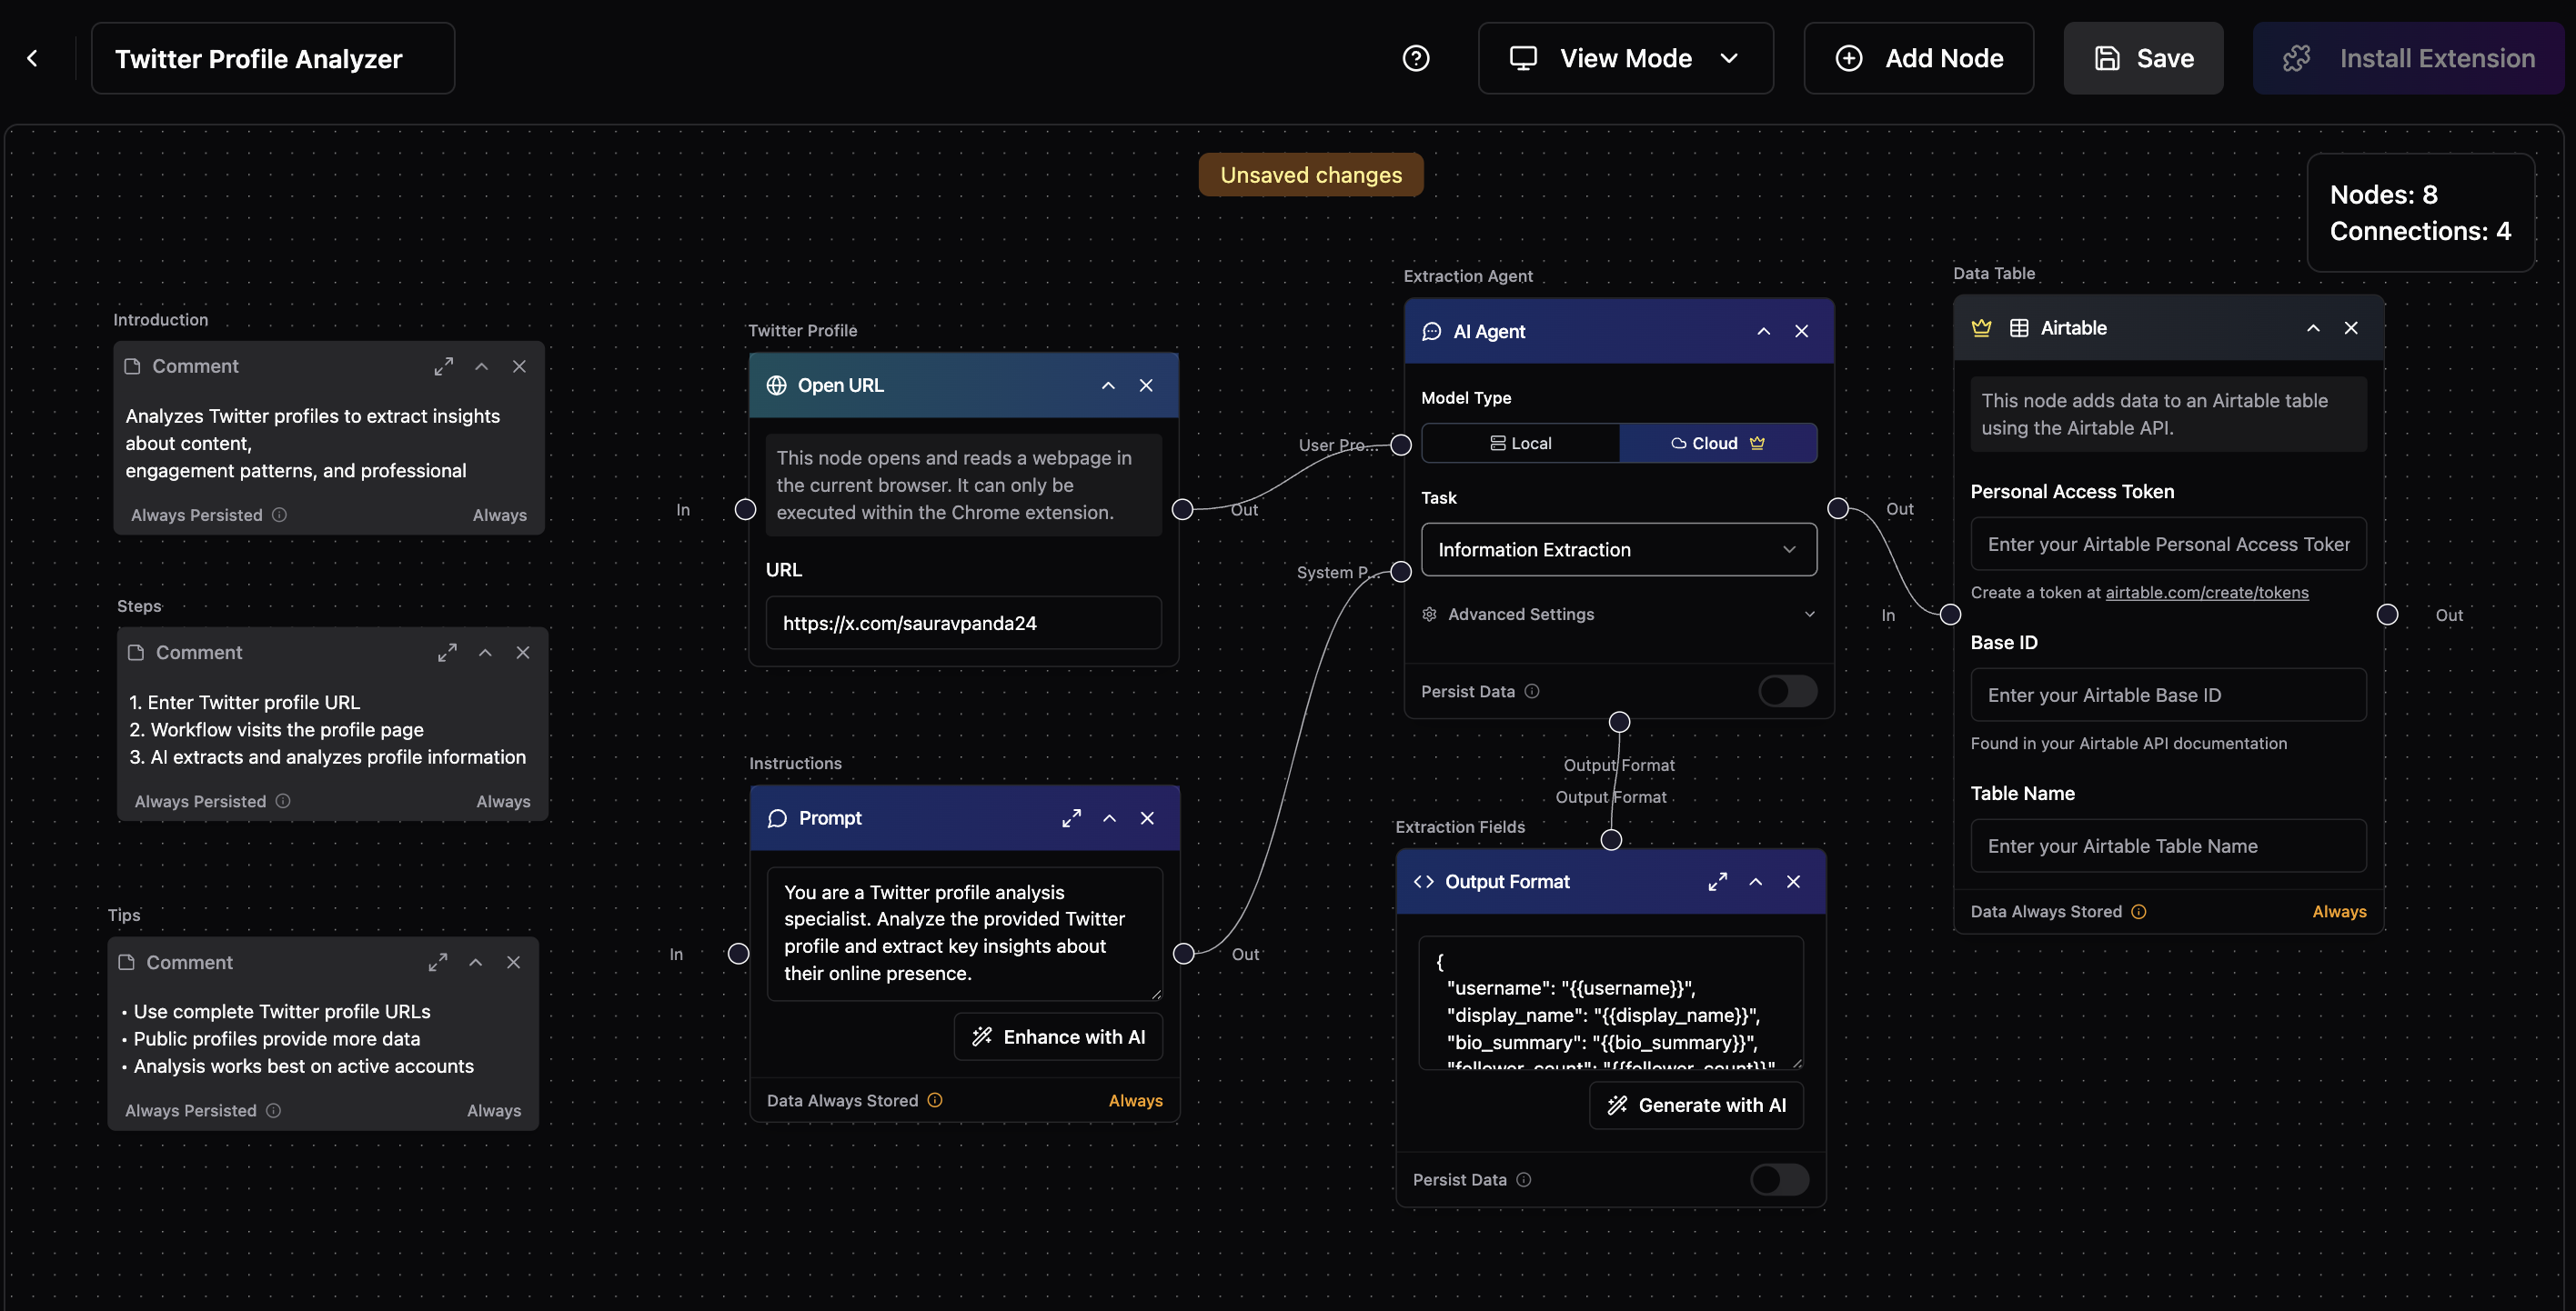
Task: Click the wand icon on Enhance with AI
Action: [981, 1036]
